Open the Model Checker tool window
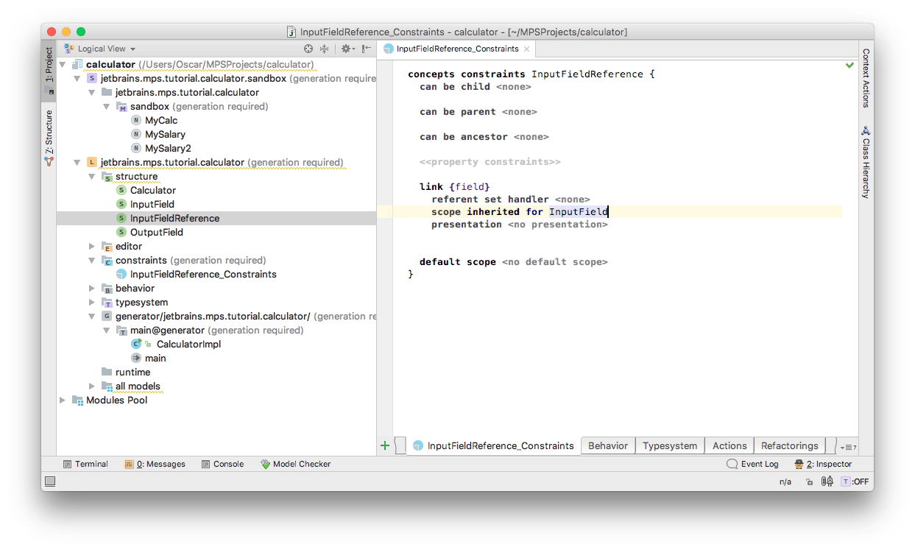915x550 pixels. (295, 464)
